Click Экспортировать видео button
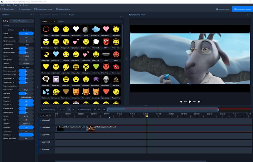 click(x=243, y=9)
